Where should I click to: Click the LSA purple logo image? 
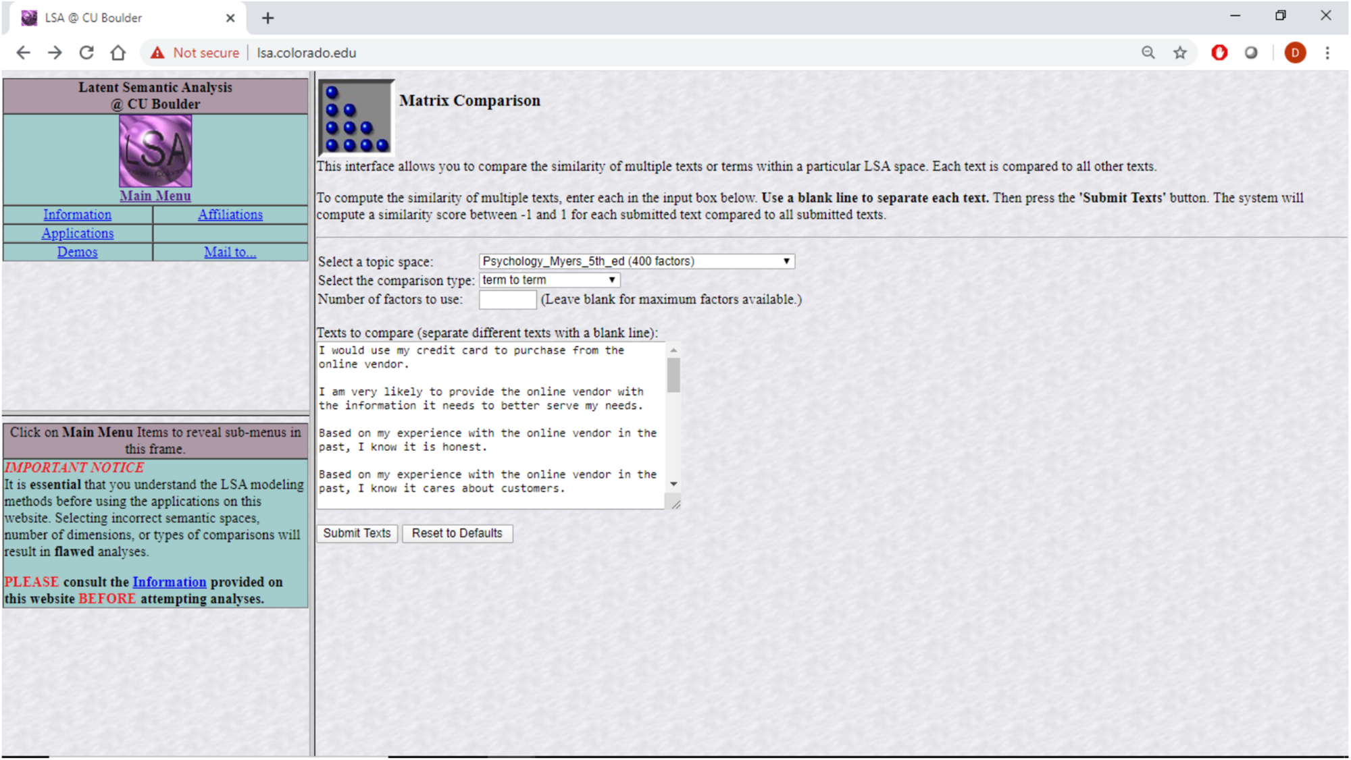[x=155, y=151]
